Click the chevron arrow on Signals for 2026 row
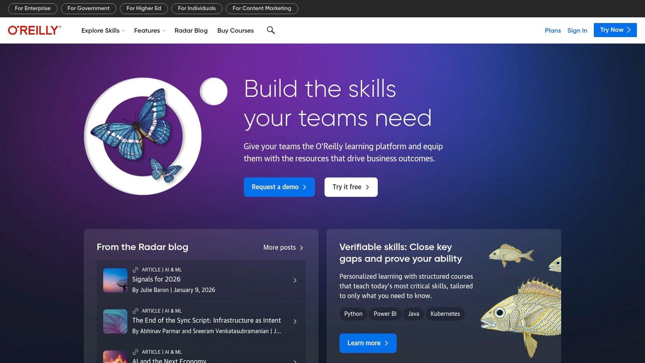 click(295, 280)
